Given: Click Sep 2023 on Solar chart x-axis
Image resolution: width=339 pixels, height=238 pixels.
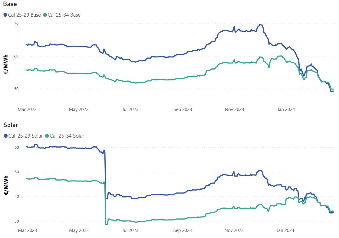Looking at the screenshot, I should (182, 230).
